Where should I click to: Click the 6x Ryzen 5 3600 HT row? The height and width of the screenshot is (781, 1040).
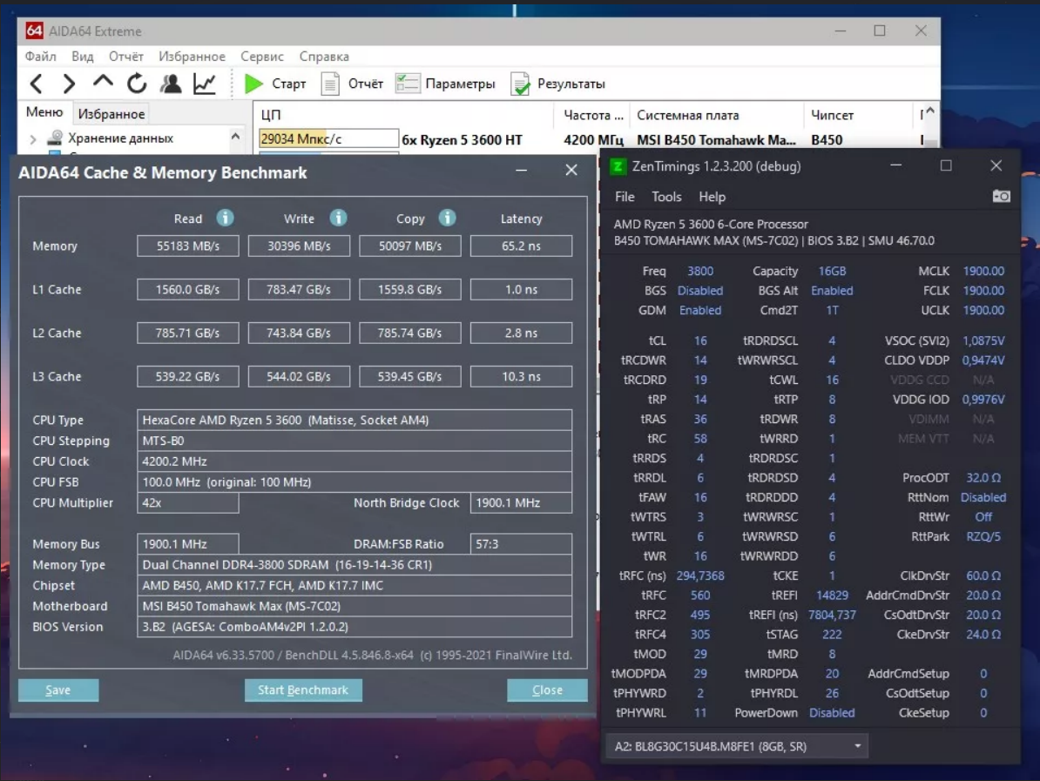[x=463, y=140]
